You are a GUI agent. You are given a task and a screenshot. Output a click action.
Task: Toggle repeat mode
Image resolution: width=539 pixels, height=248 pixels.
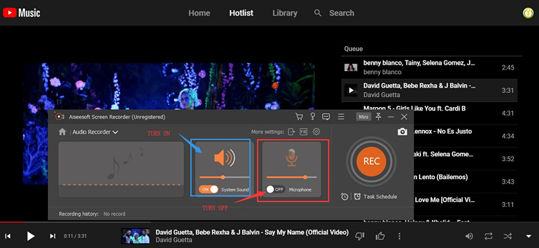488,236
